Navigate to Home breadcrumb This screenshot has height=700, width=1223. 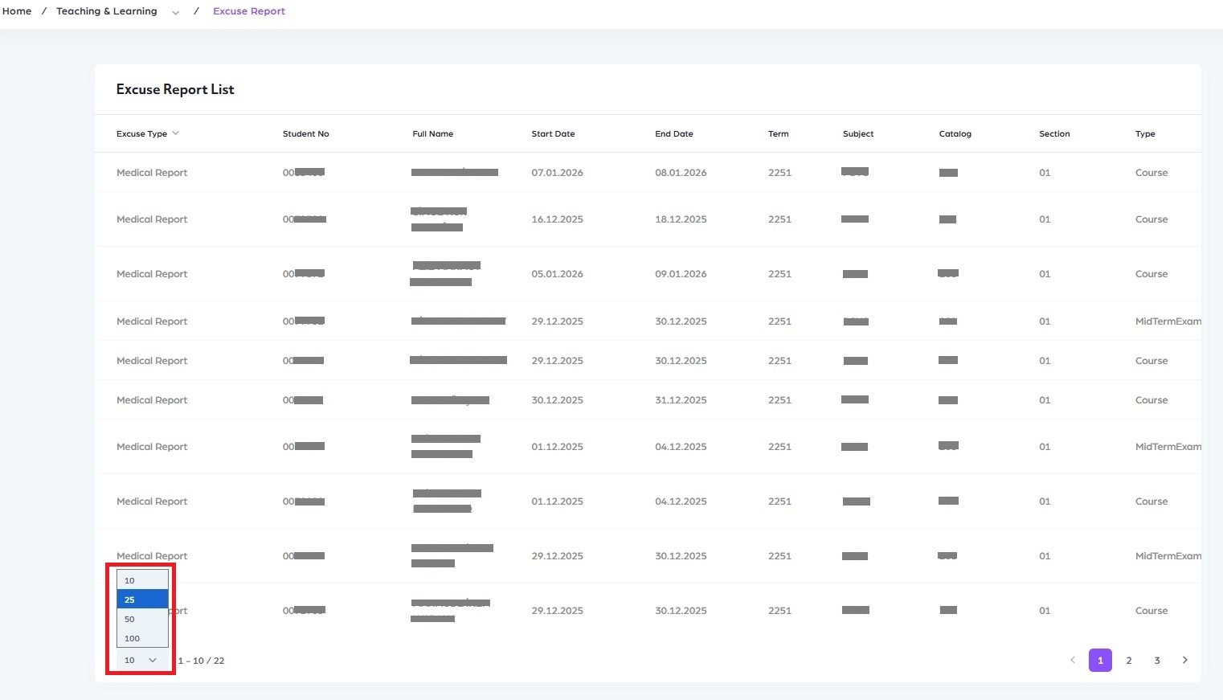point(17,11)
